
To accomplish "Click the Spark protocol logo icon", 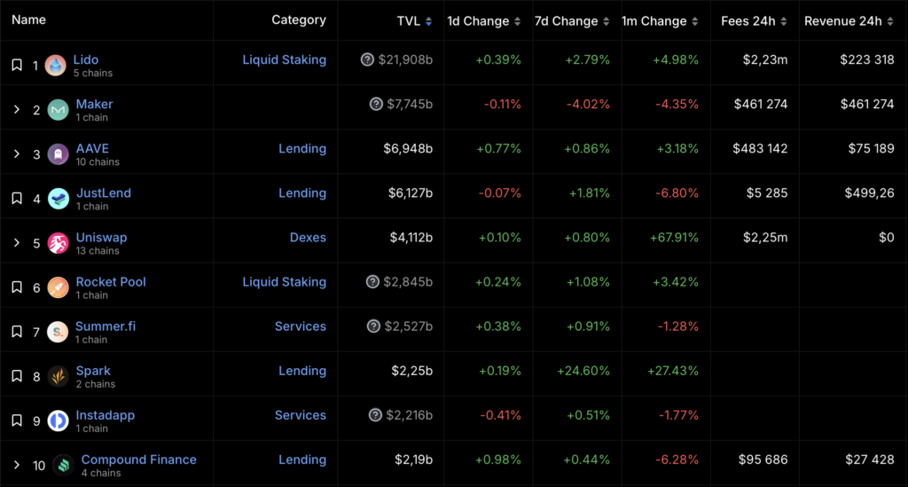I will click(x=58, y=376).
